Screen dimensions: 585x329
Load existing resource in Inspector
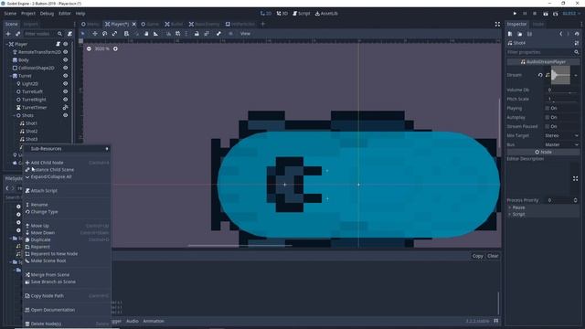520,34
